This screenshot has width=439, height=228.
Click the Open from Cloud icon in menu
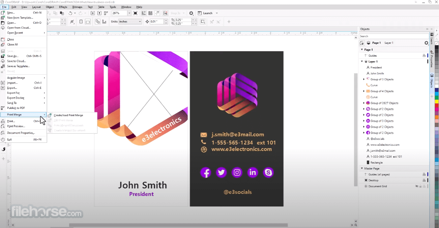[3, 28]
